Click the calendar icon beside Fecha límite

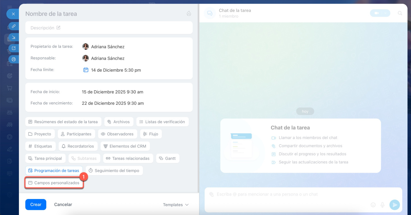point(86,70)
